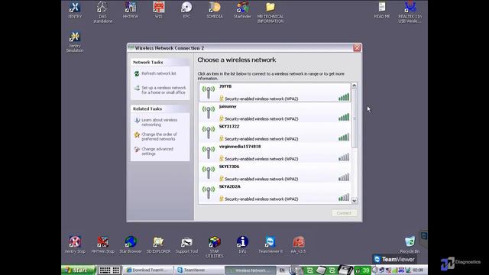Image resolution: width=489 pixels, height=275 pixels.
Task: Click the green battery 39 tray indicator
Action: pyautogui.click(x=363, y=270)
